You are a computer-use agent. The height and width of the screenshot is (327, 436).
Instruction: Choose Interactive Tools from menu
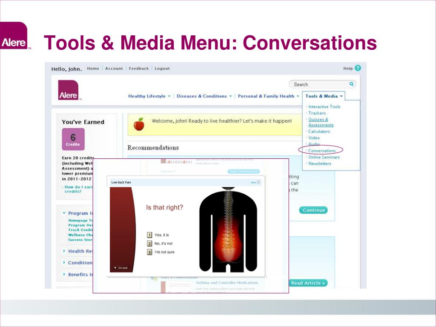(x=324, y=107)
